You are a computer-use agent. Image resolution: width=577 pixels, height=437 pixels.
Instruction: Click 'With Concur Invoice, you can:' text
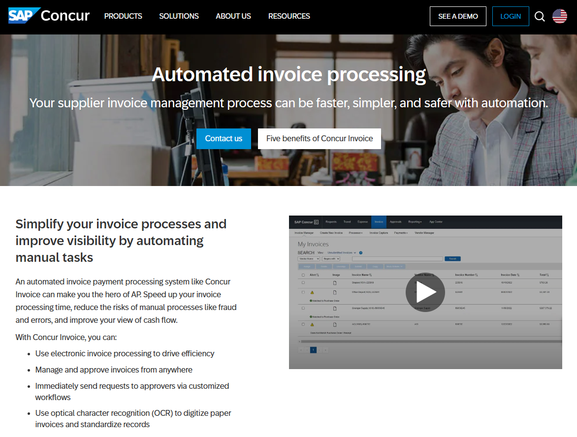66,337
